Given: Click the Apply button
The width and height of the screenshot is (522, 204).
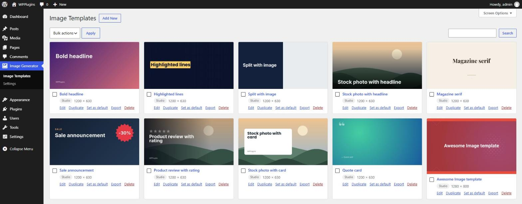Looking at the screenshot, I should point(91,33).
